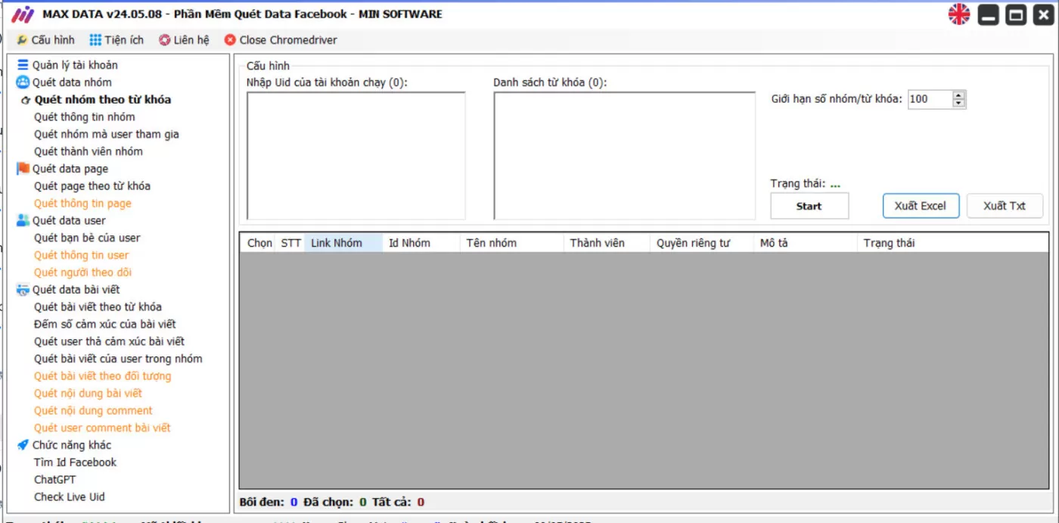The height and width of the screenshot is (523, 1059).
Task: Select Quét bài viết theo từ khóa
Action: pyautogui.click(x=98, y=307)
